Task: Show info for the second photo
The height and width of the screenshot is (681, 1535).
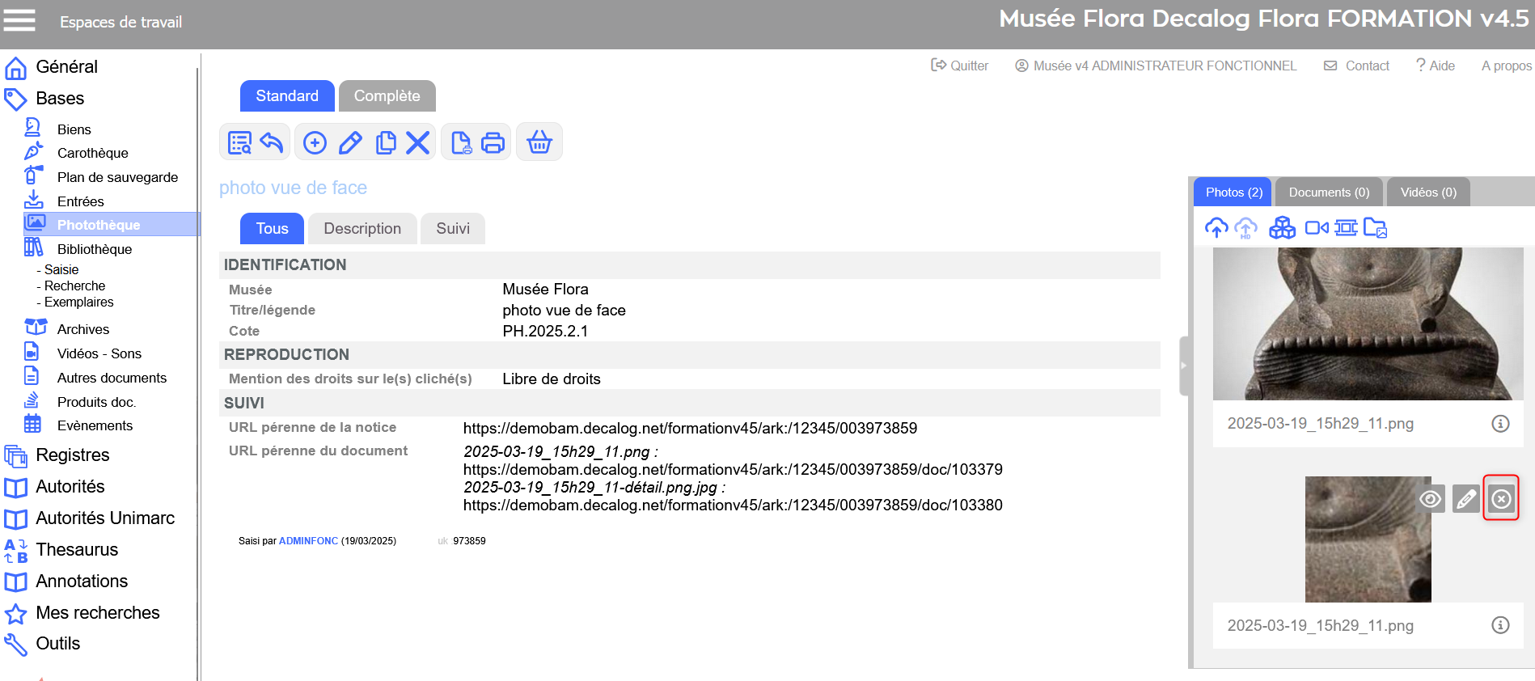Action: (1500, 625)
